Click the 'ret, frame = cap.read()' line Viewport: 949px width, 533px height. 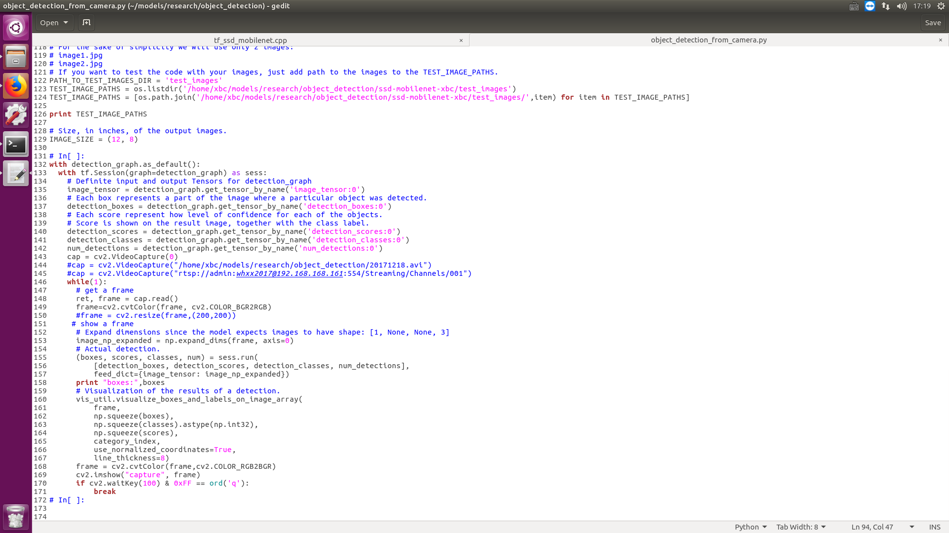click(127, 299)
